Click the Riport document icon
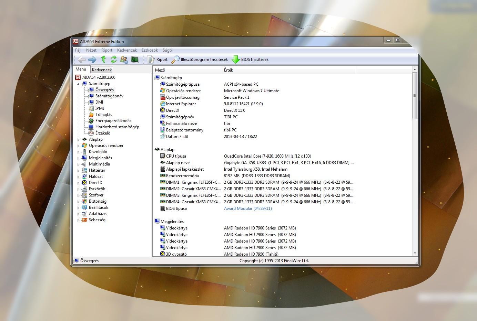 pos(151,60)
